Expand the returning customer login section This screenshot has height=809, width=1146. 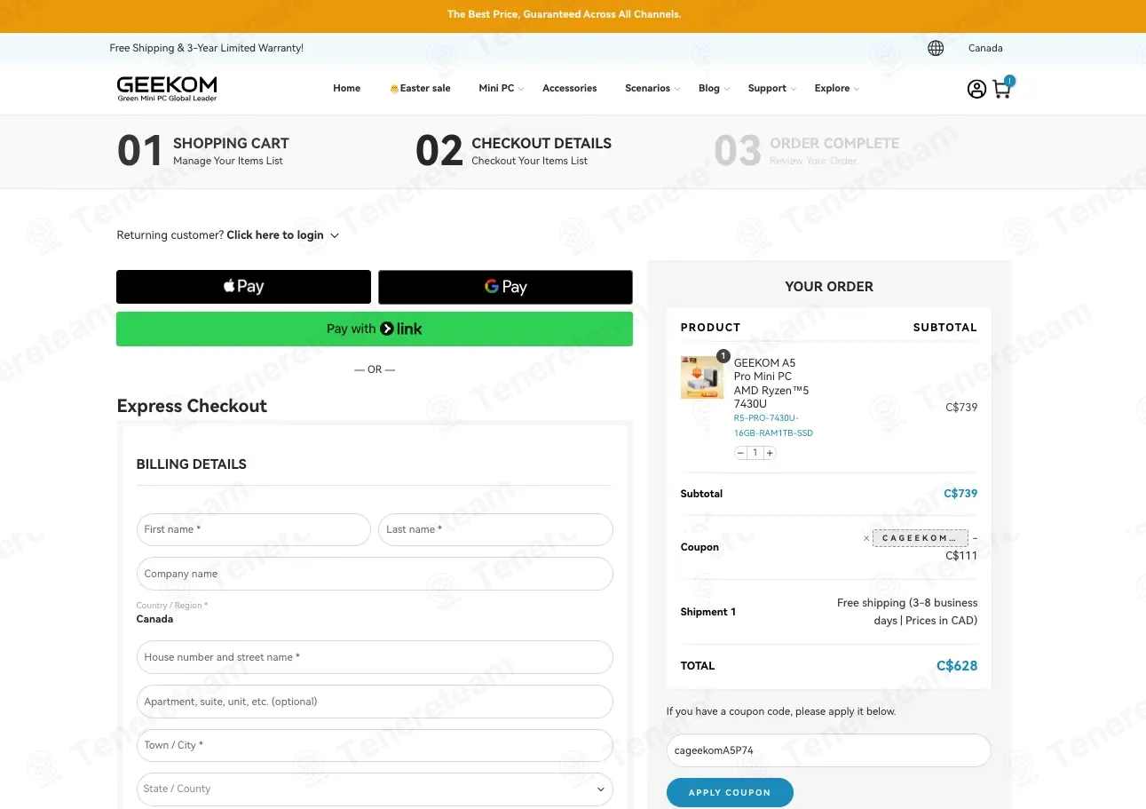click(283, 235)
